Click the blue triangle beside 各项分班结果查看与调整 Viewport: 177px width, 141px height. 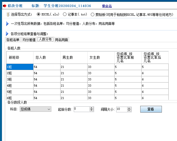7,34
